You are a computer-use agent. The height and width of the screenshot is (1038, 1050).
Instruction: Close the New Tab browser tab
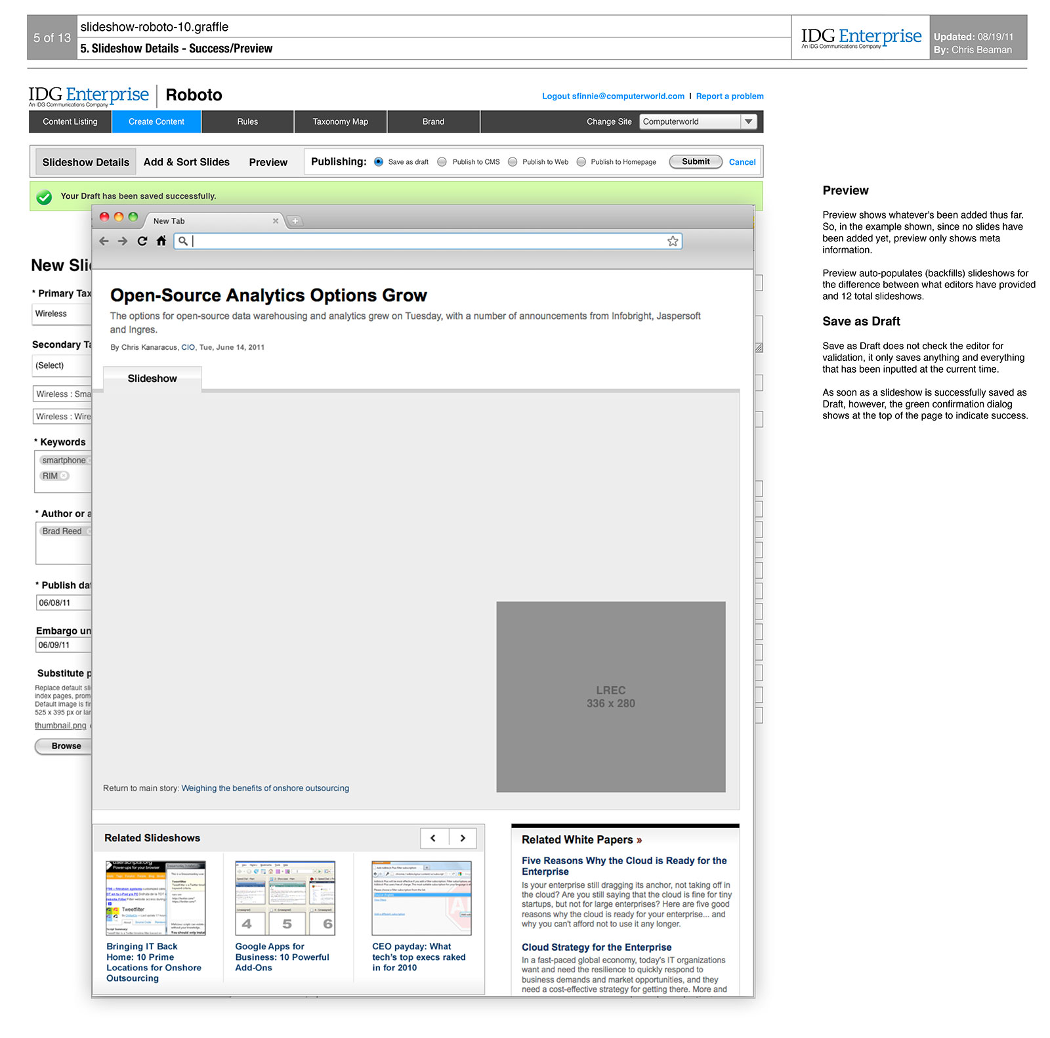click(x=276, y=221)
